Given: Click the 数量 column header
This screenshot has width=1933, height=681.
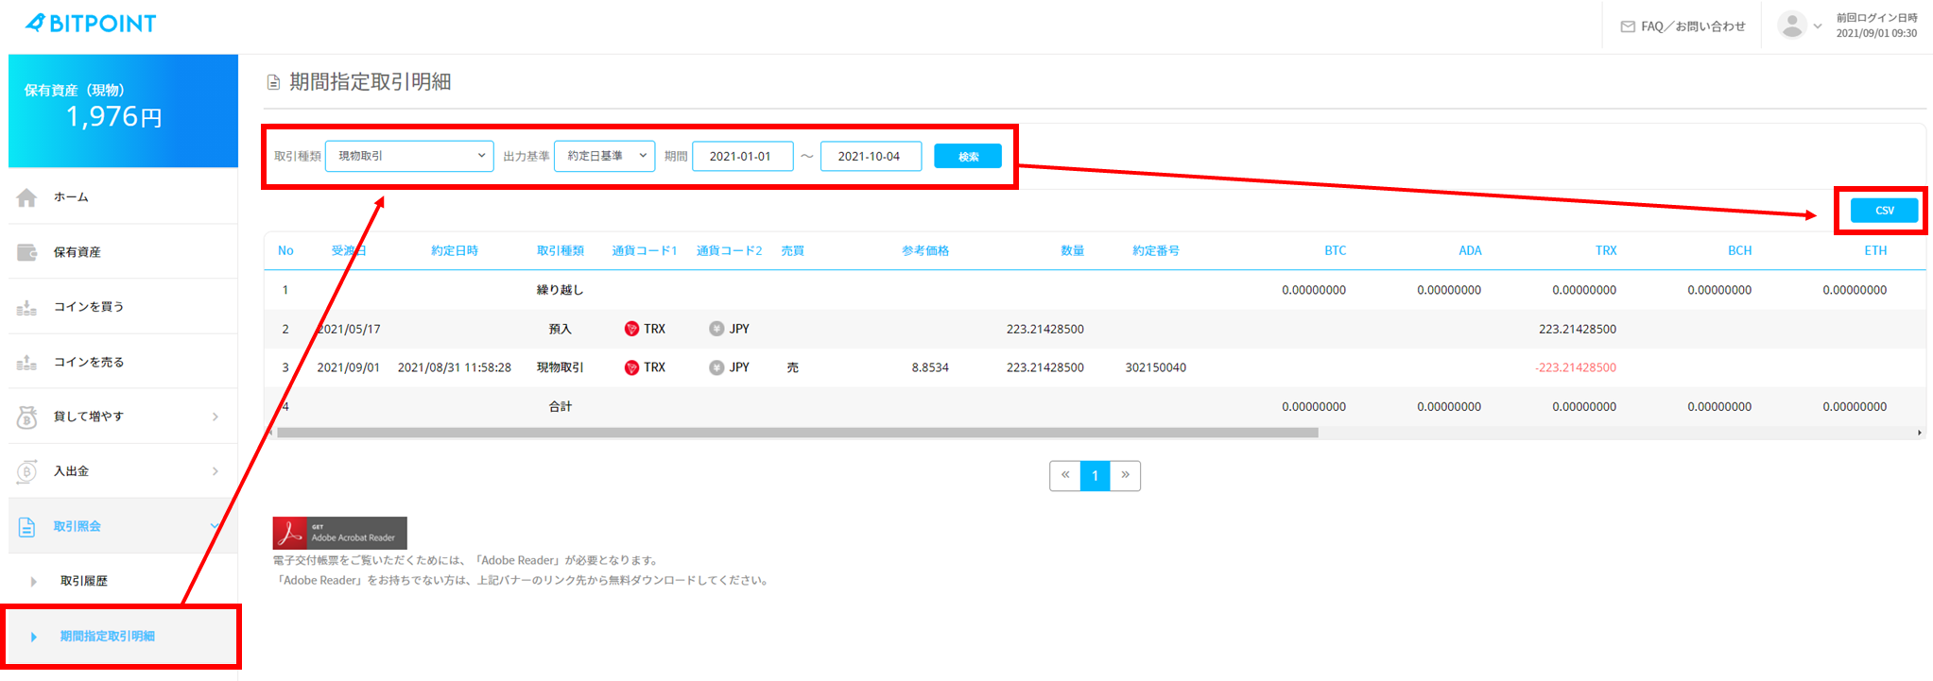Looking at the screenshot, I should click(x=1072, y=251).
